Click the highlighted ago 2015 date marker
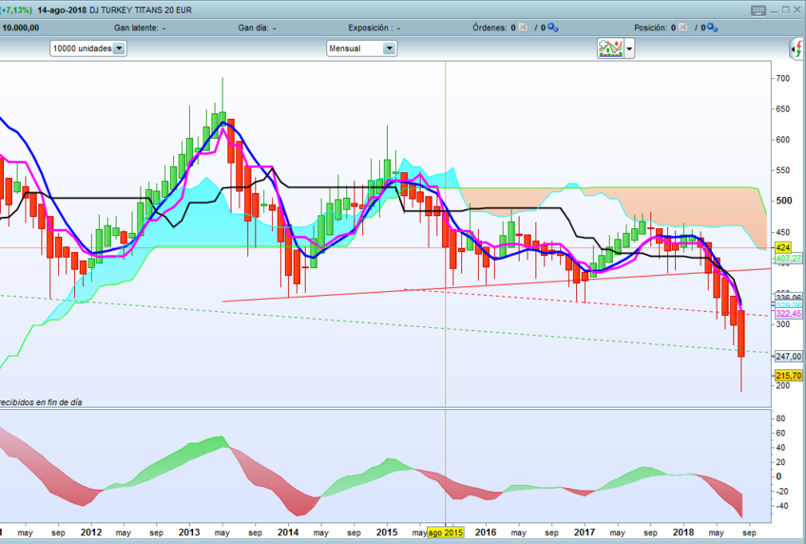The width and height of the screenshot is (806, 544). tap(446, 533)
